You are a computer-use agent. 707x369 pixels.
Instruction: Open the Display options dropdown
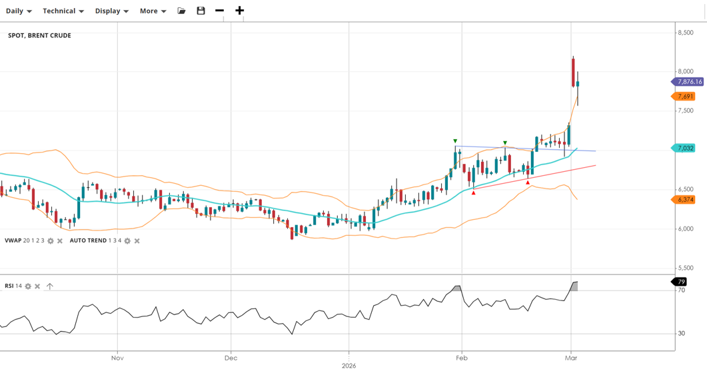pyautogui.click(x=111, y=11)
